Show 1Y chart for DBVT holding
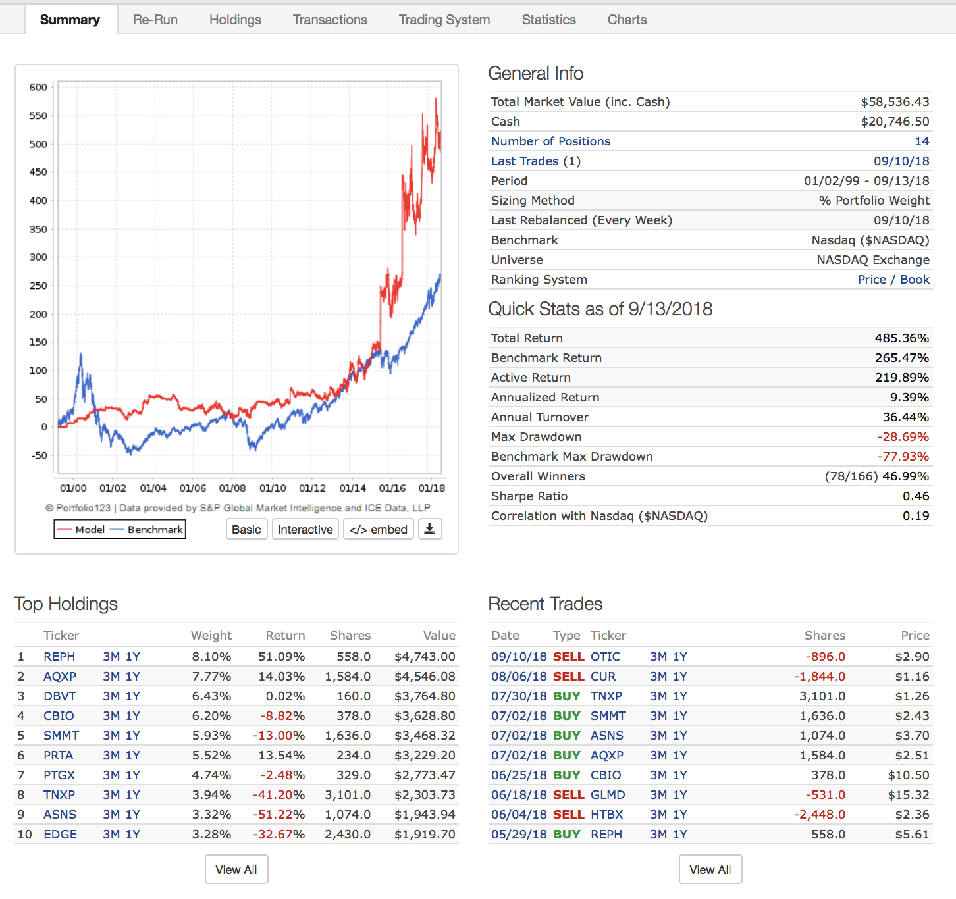 tap(133, 696)
